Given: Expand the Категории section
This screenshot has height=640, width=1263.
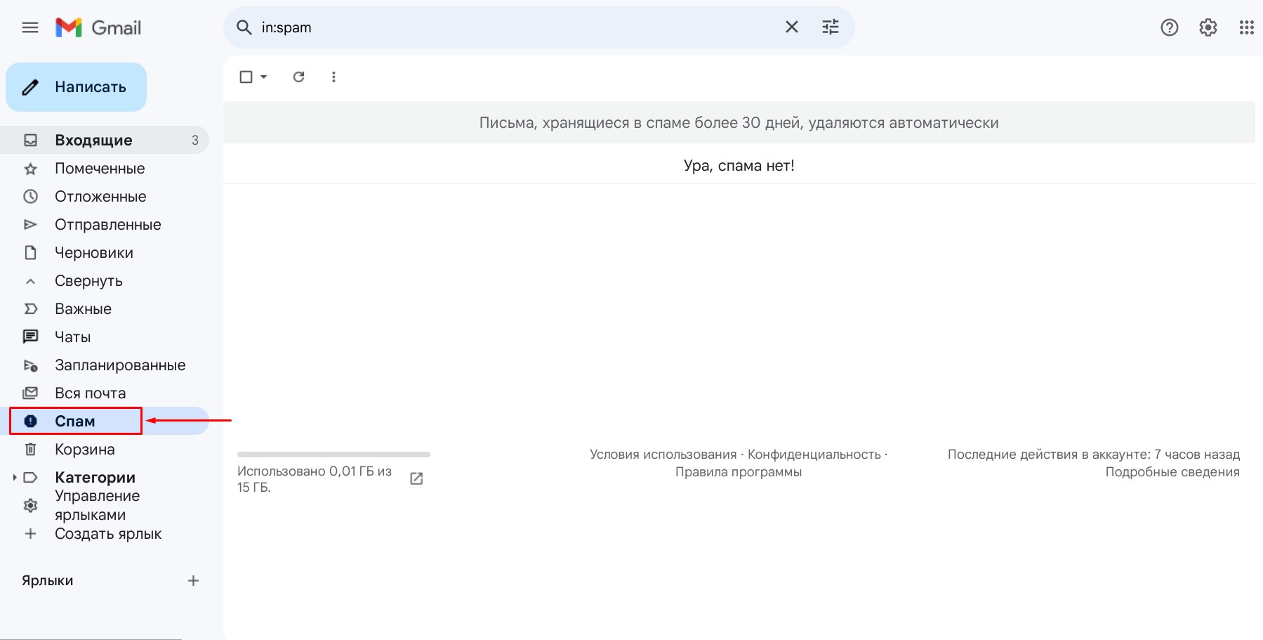Looking at the screenshot, I should [15, 477].
